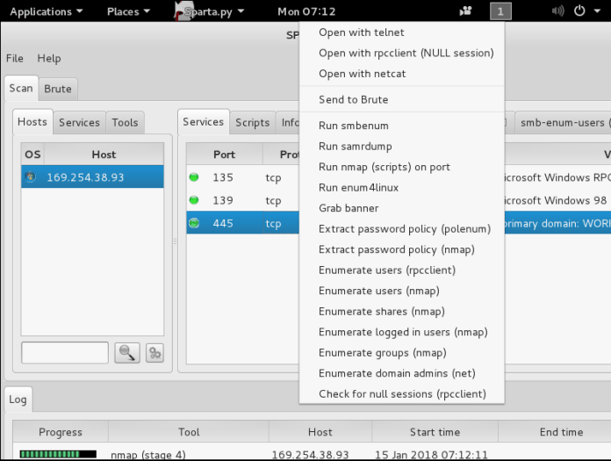The width and height of the screenshot is (611, 461).
Task: Switch to the Brute tab
Action: [x=59, y=89]
